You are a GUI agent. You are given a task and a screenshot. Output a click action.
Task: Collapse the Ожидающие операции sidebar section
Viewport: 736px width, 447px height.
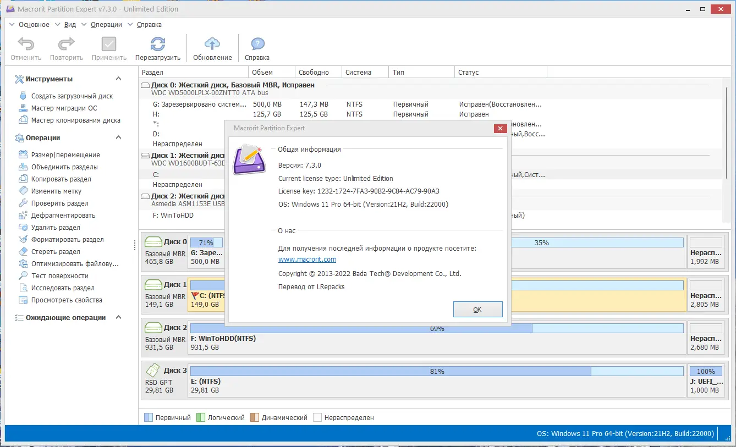click(x=118, y=318)
